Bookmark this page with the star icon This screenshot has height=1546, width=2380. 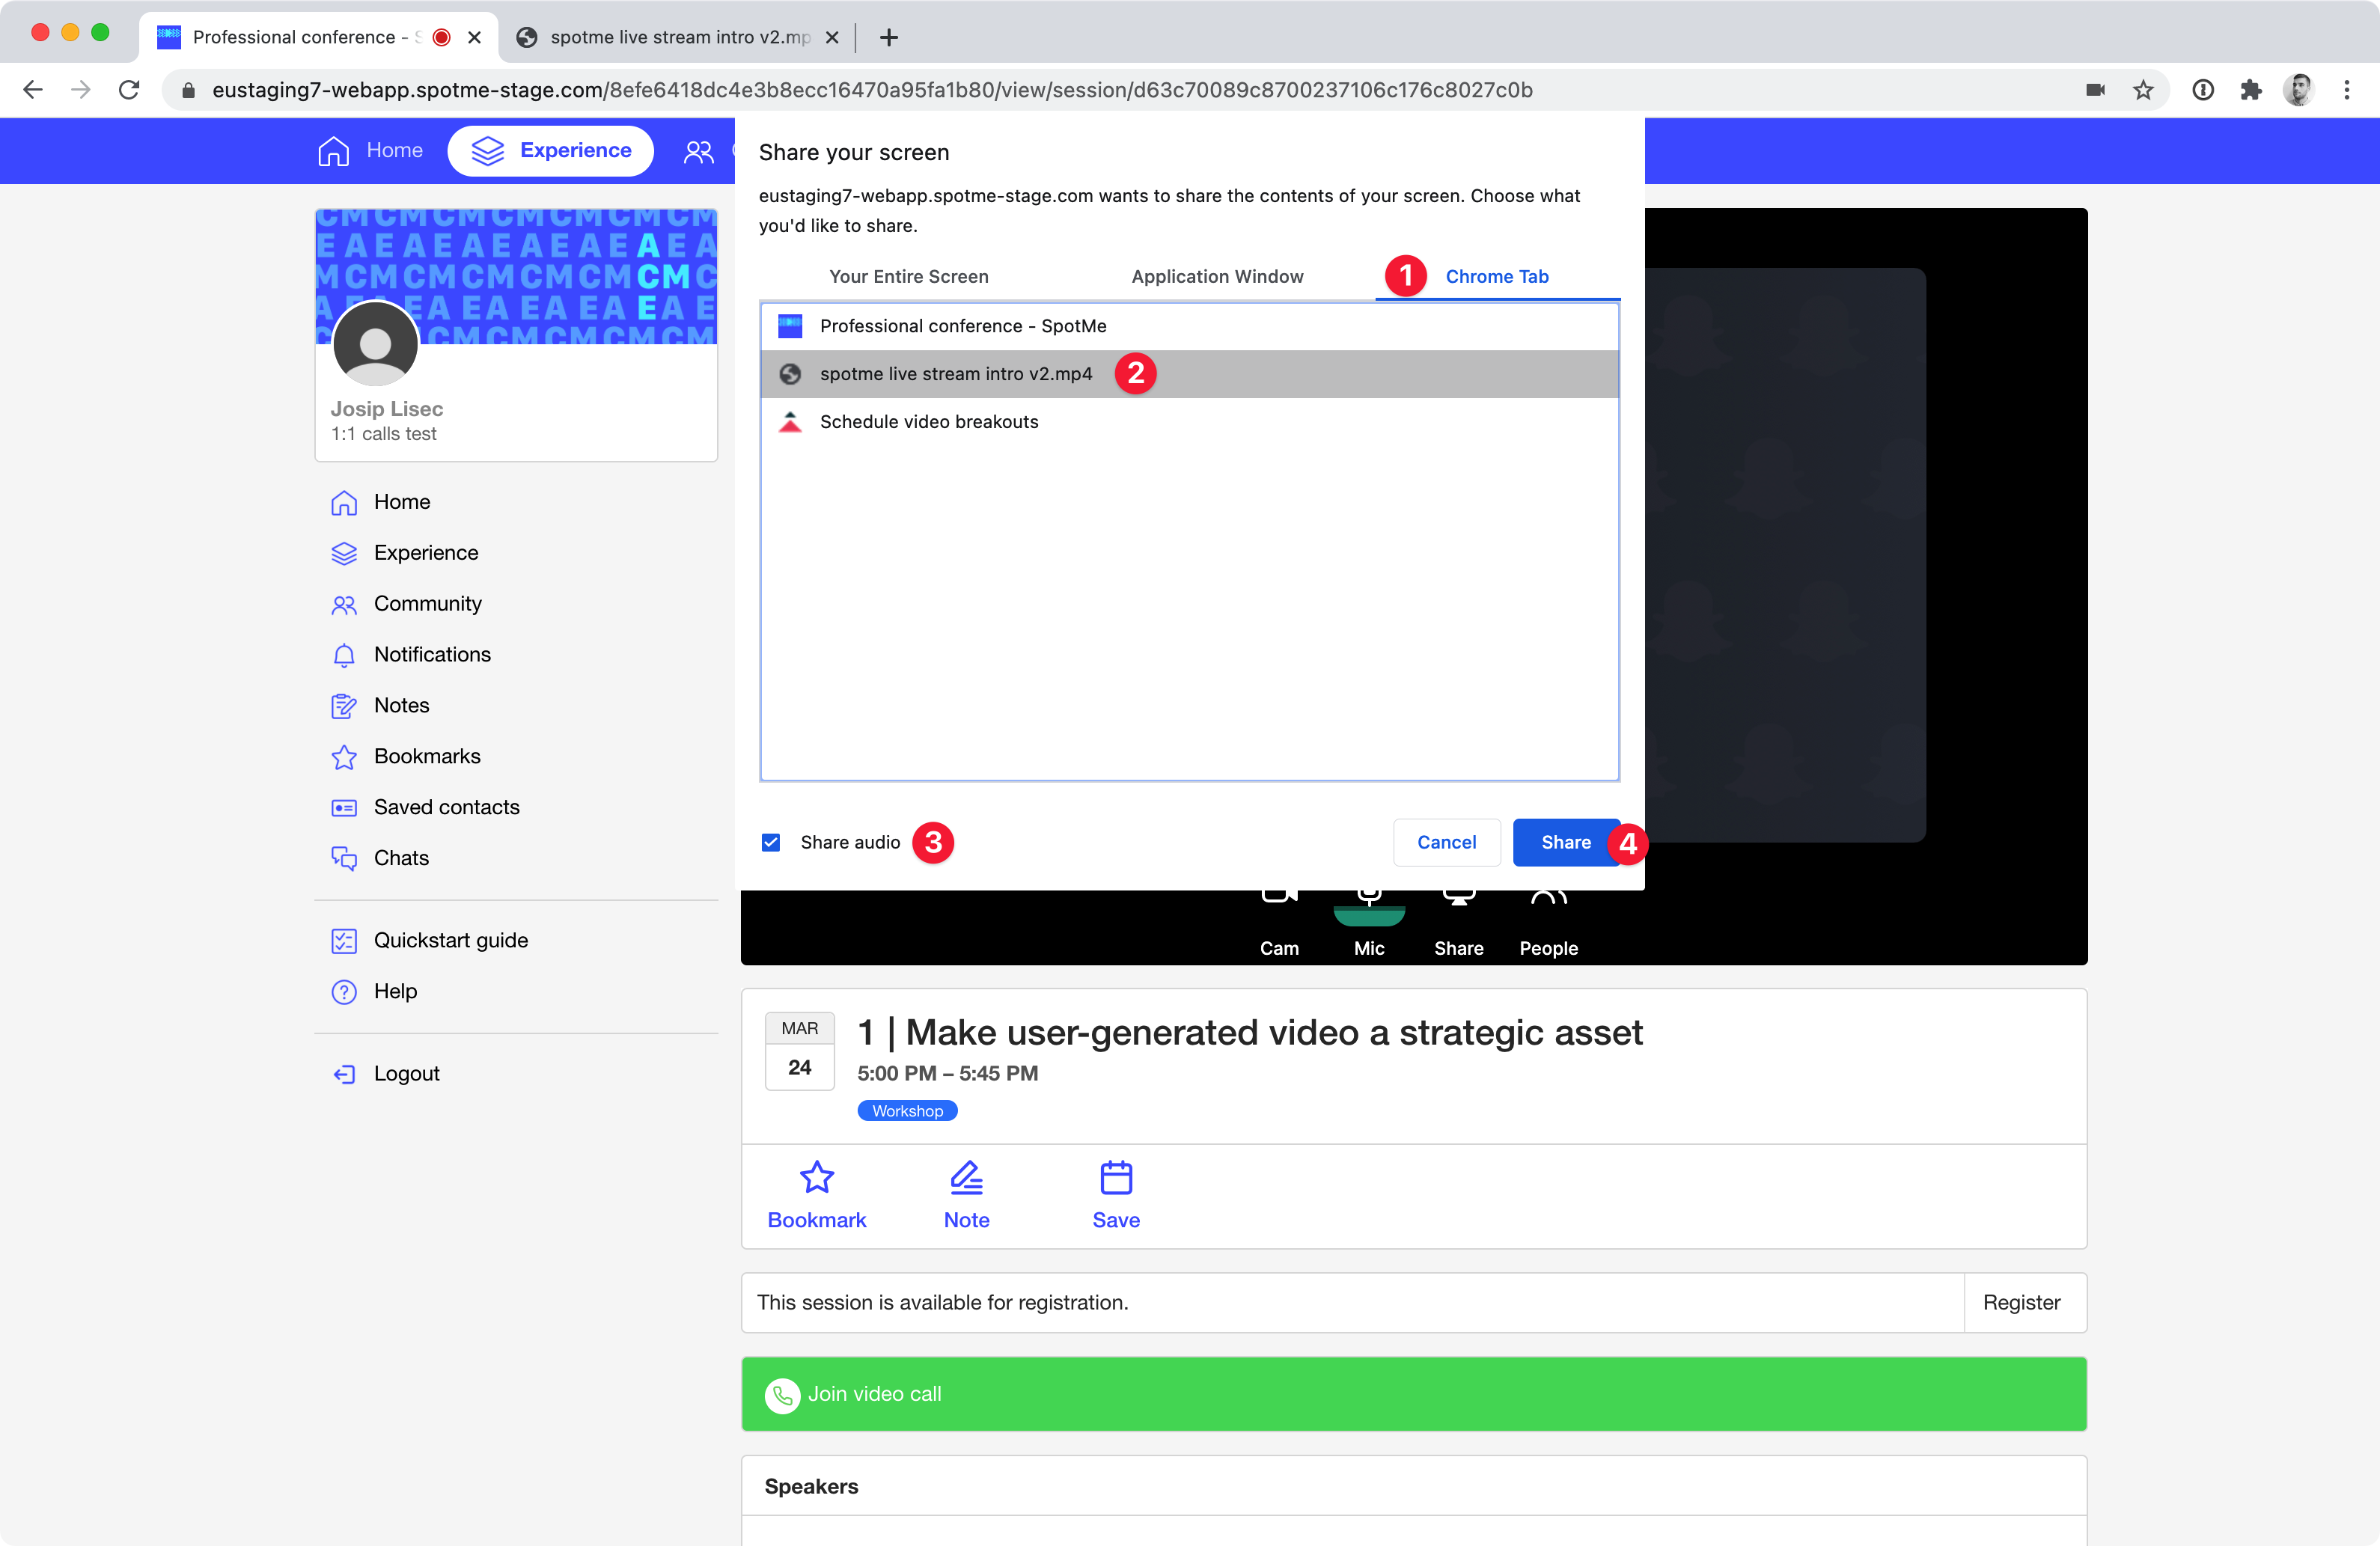2143,90
